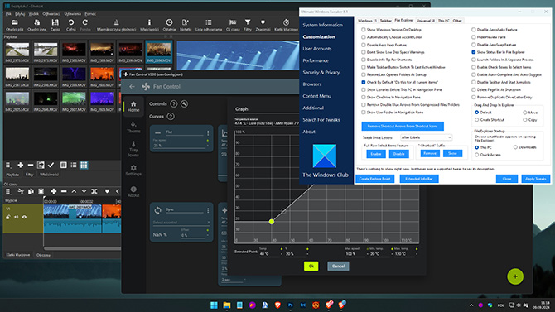555x312 pixels.
Task: Open Plik menu in Shotcut
Action: 8,14
